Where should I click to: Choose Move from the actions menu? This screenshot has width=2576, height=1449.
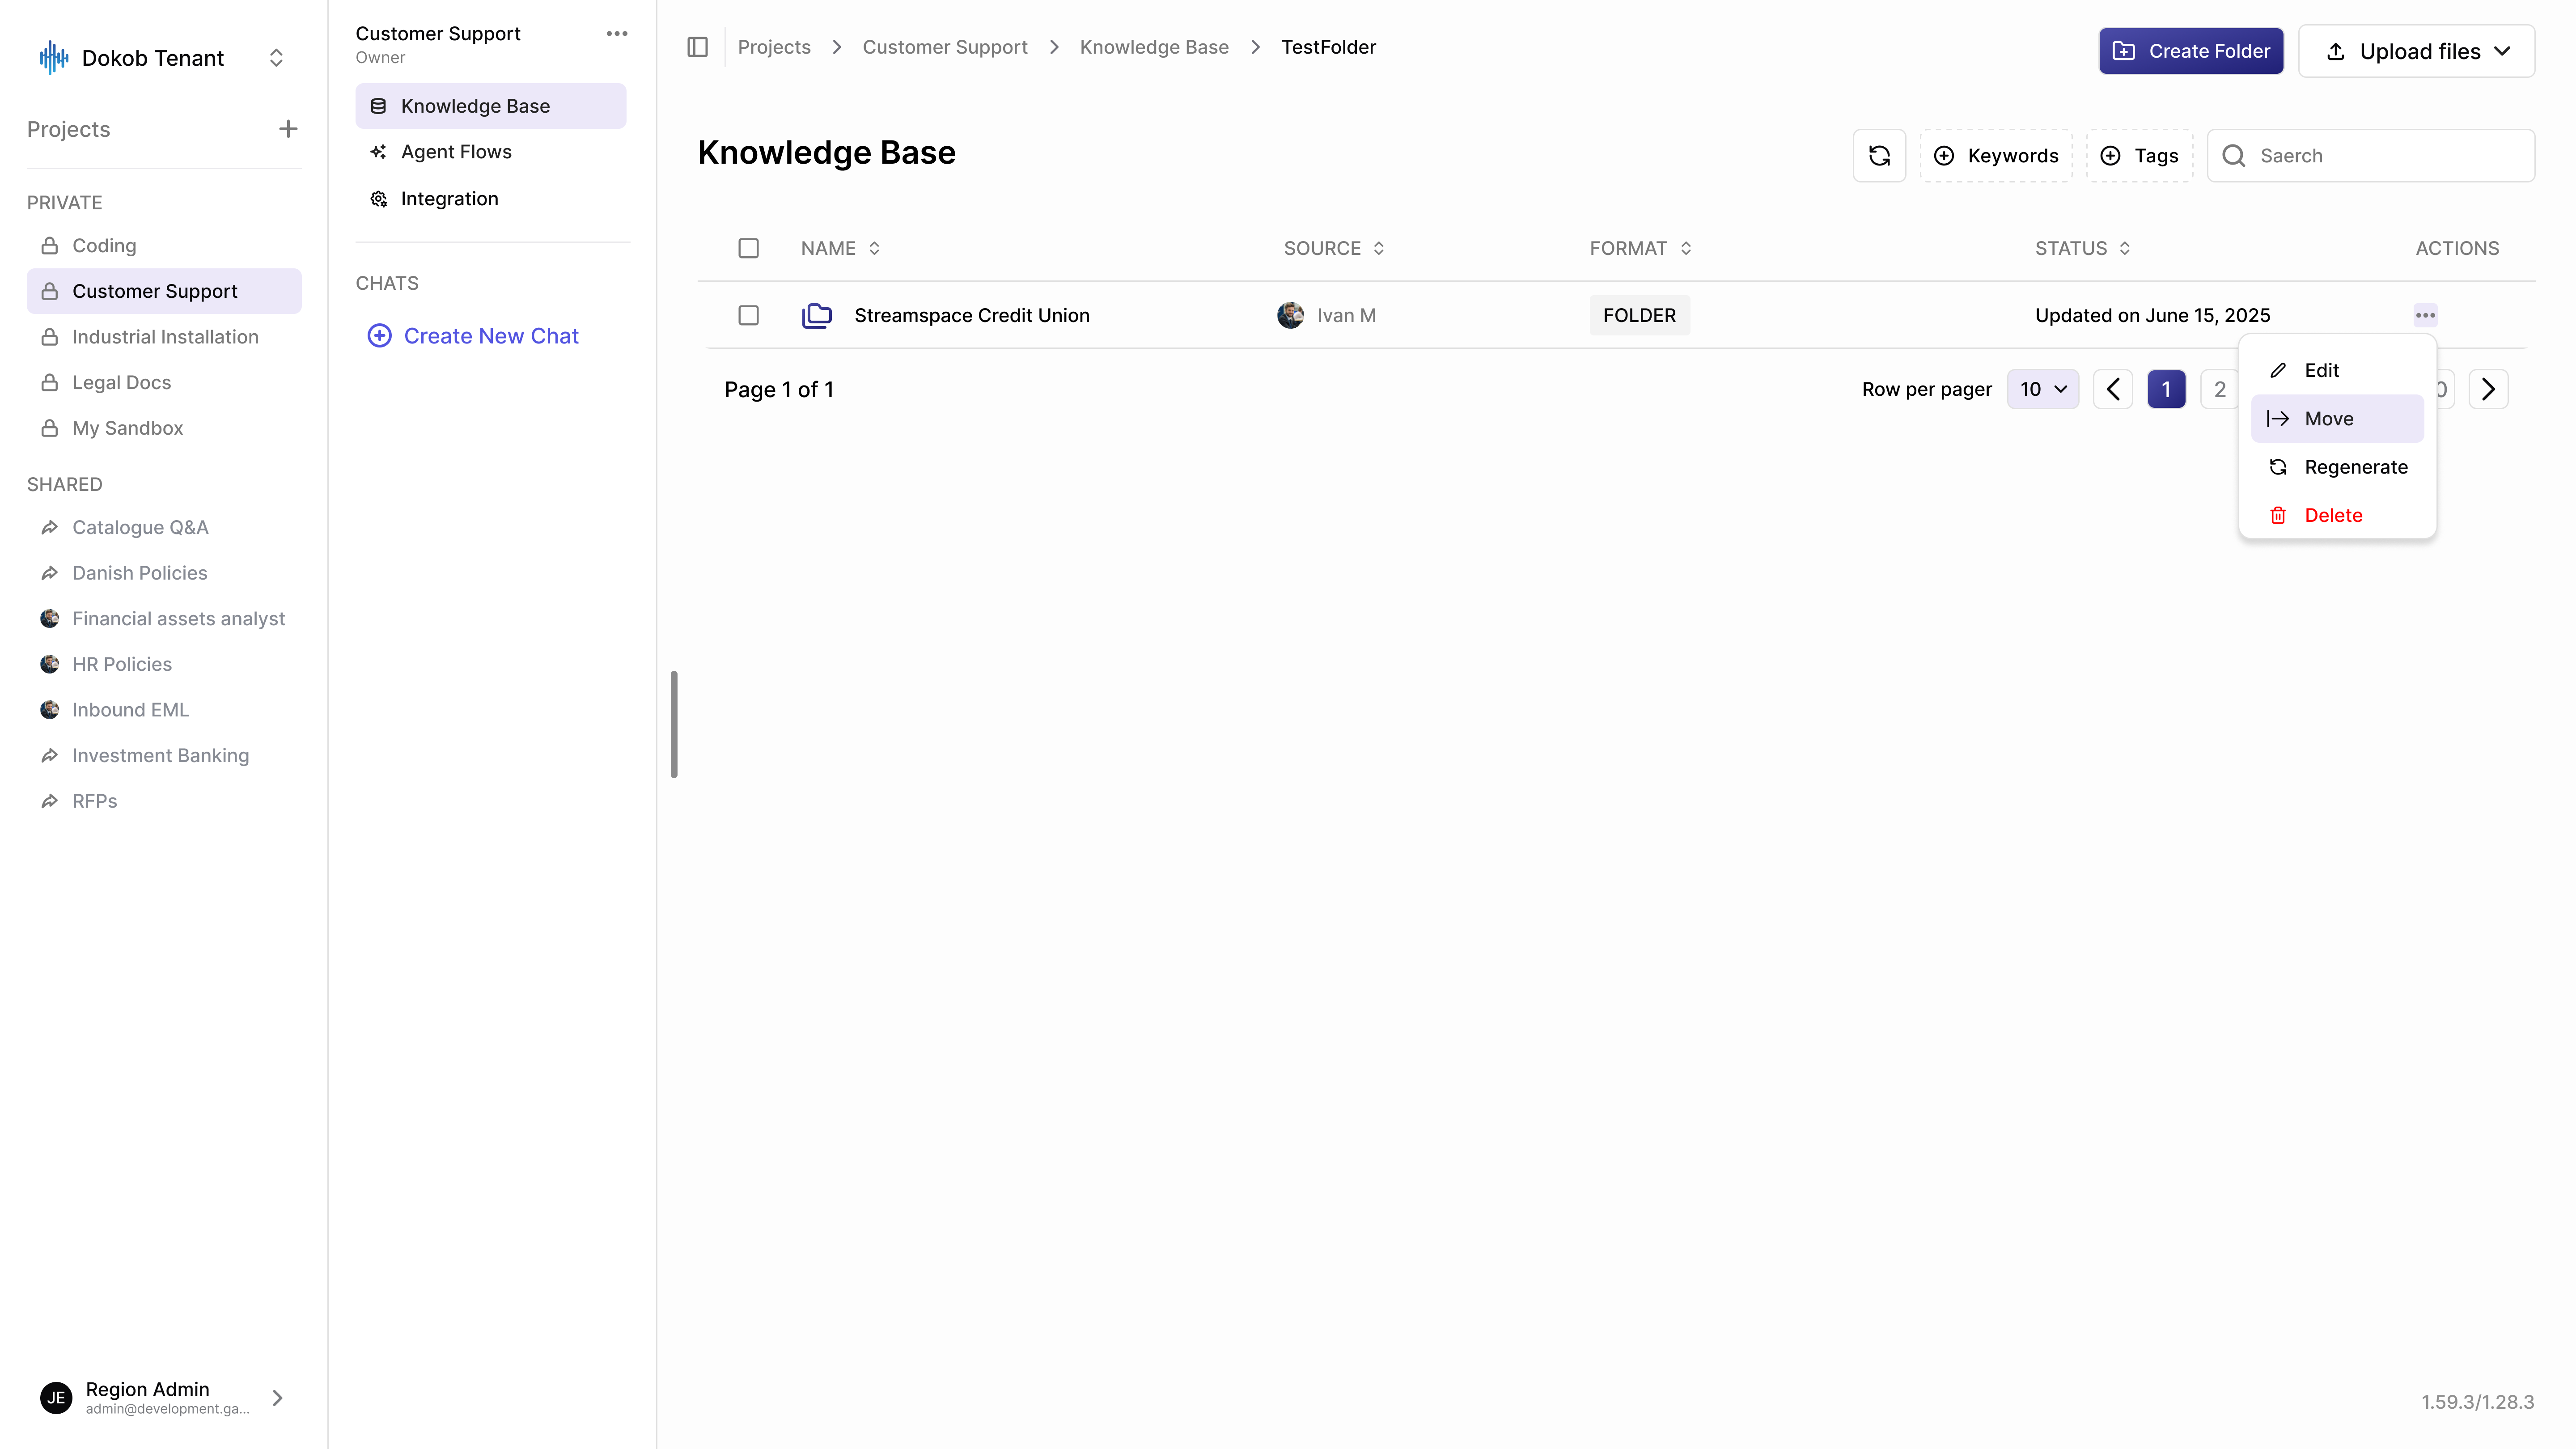[2337, 419]
